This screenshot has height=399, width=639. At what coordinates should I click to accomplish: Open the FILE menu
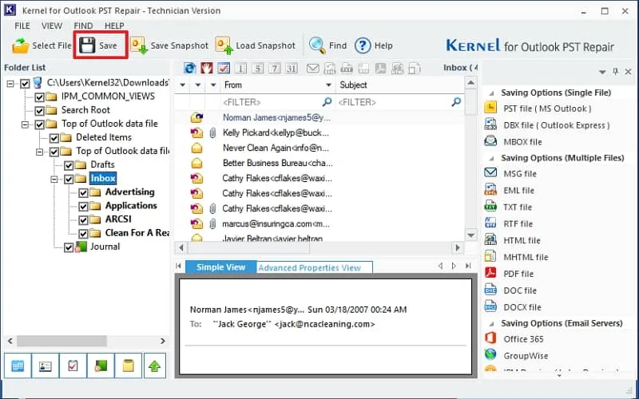(x=22, y=26)
